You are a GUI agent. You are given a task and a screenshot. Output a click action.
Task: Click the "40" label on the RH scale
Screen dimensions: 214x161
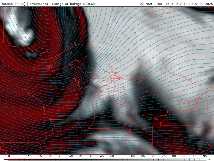pyautogui.click(x=91, y=156)
